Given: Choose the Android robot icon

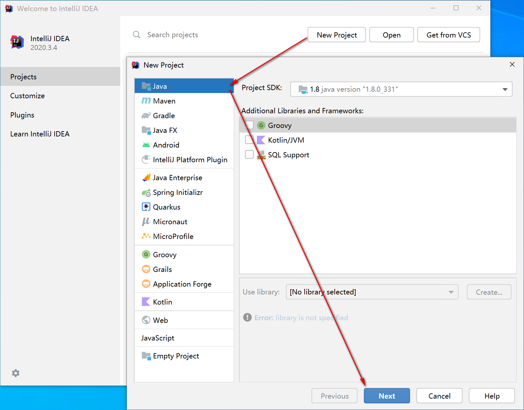Looking at the screenshot, I should [x=146, y=145].
